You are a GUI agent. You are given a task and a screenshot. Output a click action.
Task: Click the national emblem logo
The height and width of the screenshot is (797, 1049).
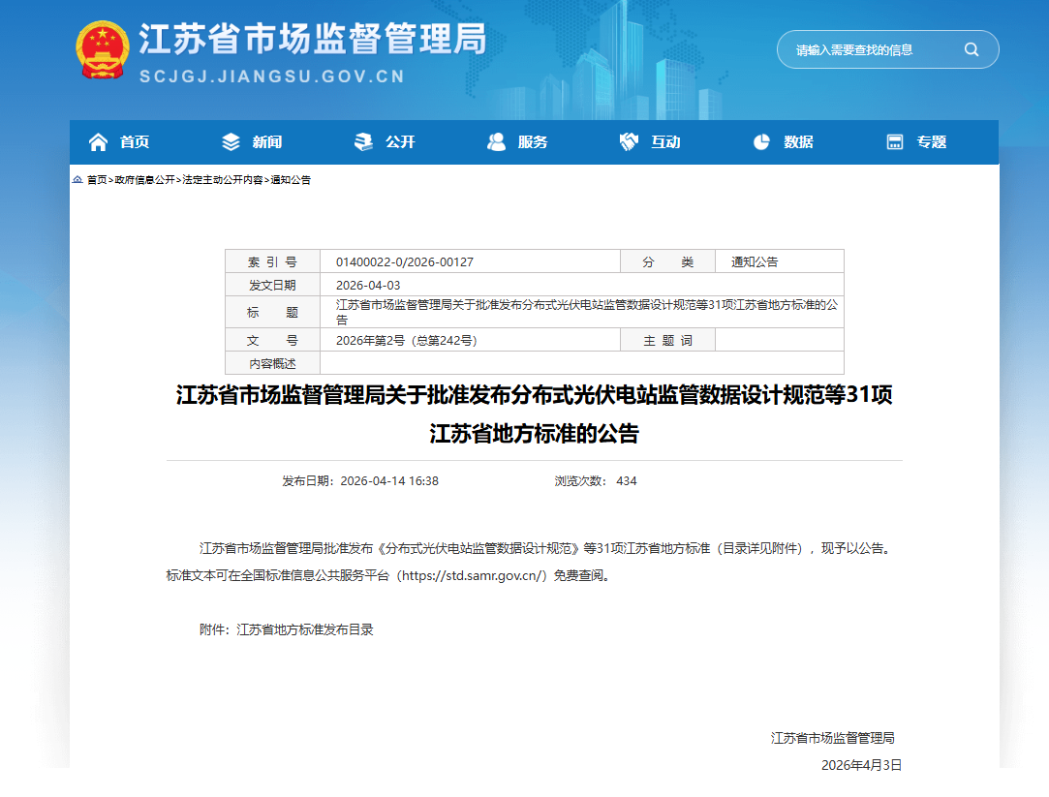coord(103,49)
